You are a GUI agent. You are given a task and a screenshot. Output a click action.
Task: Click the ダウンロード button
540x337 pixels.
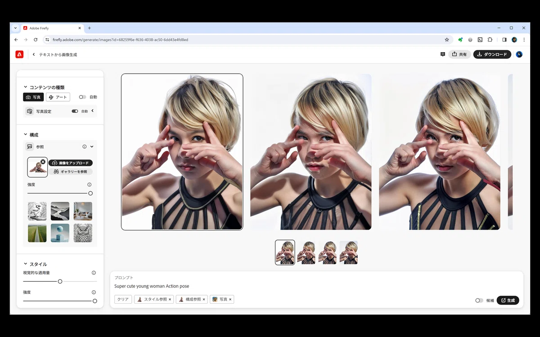point(492,54)
